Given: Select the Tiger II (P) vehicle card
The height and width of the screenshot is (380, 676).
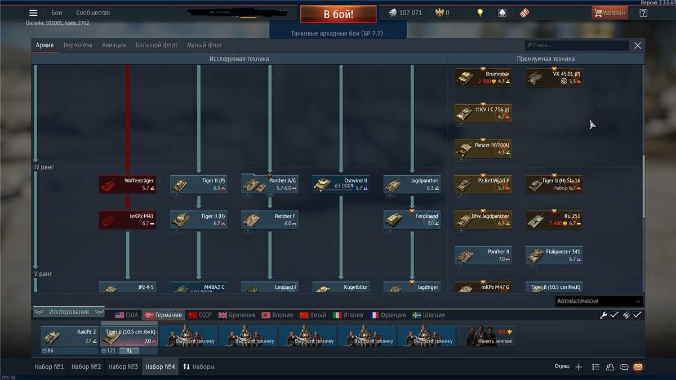Looking at the screenshot, I should coord(198,184).
